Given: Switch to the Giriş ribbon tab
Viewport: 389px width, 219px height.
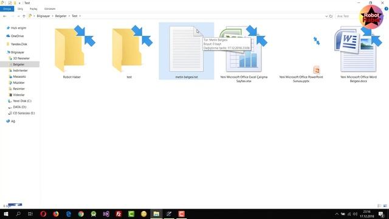Looking at the screenshot, I should click(x=20, y=9).
